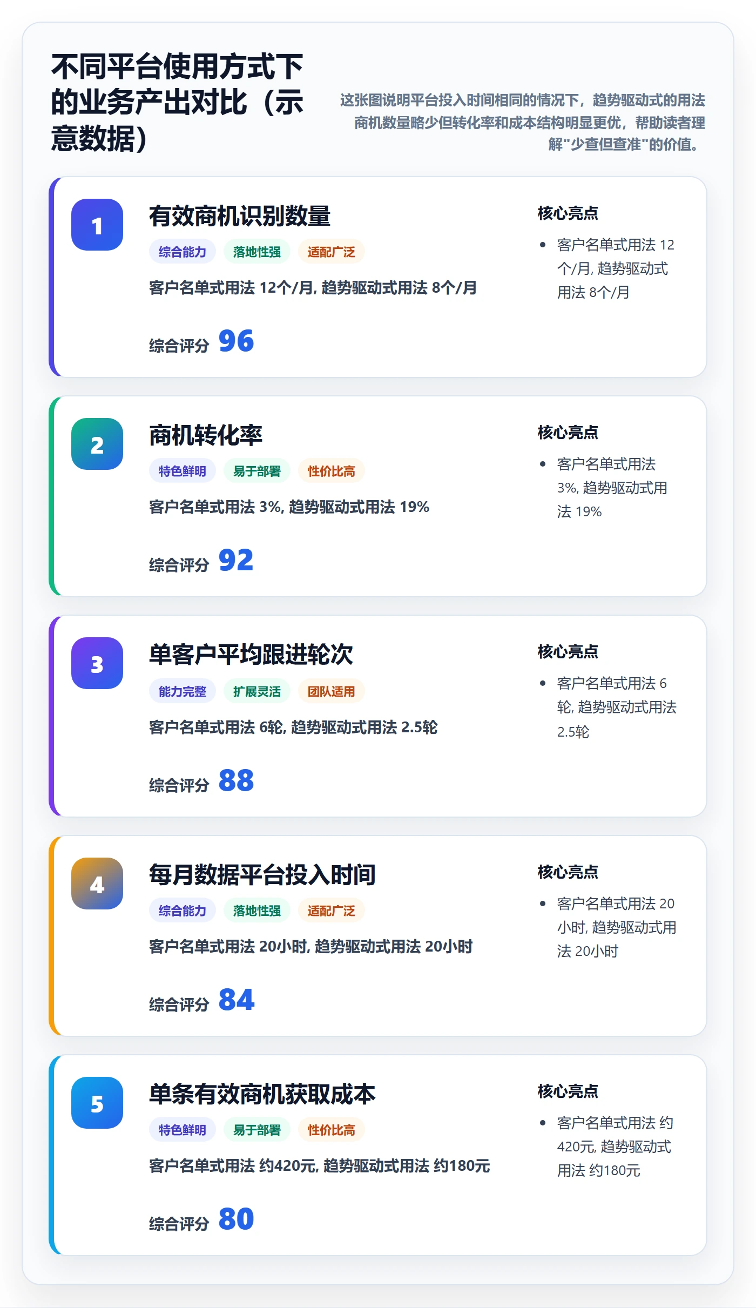Select 性价比高 tag under 商机转化率
The width and height of the screenshot is (756, 1308).
(x=332, y=471)
